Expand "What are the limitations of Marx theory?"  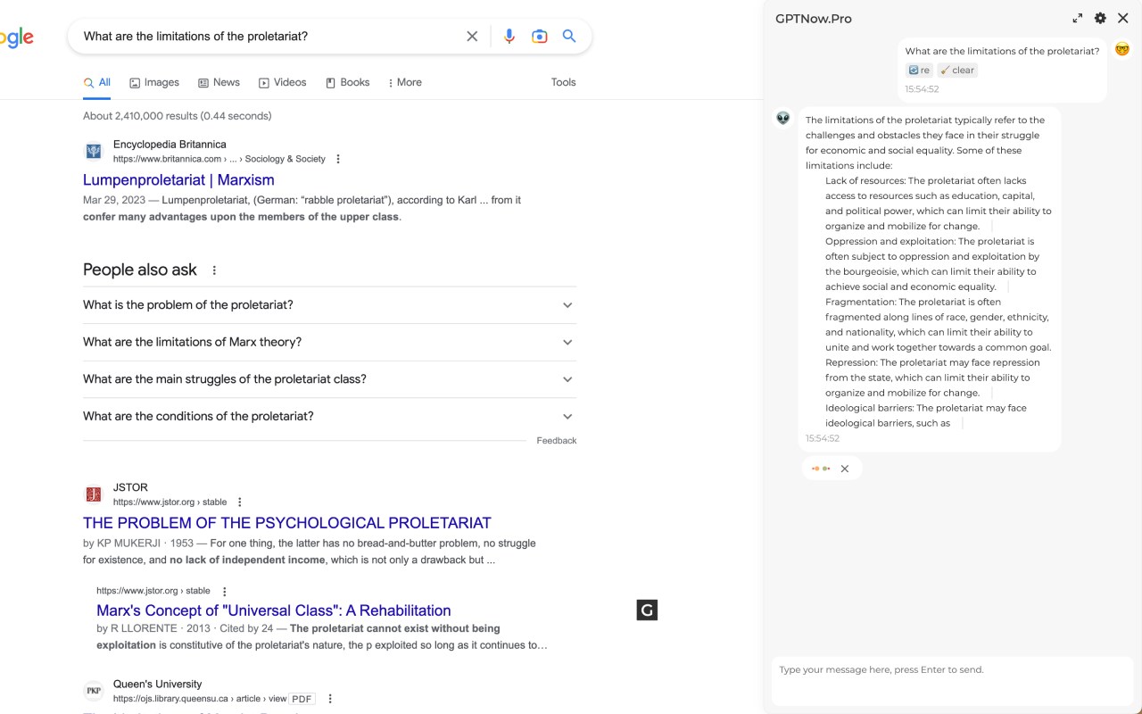click(567, 342)
